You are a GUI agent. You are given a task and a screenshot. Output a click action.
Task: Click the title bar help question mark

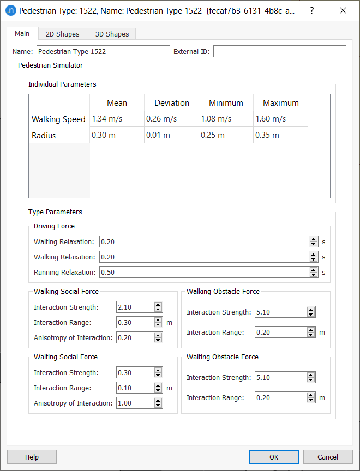(311, 10)
